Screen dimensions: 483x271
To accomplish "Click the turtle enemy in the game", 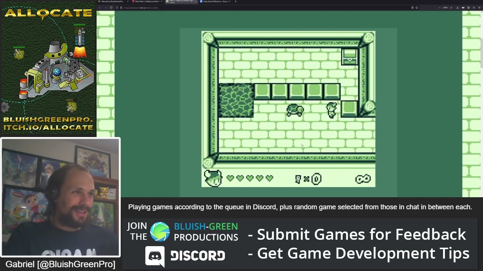I will point(295,110).
